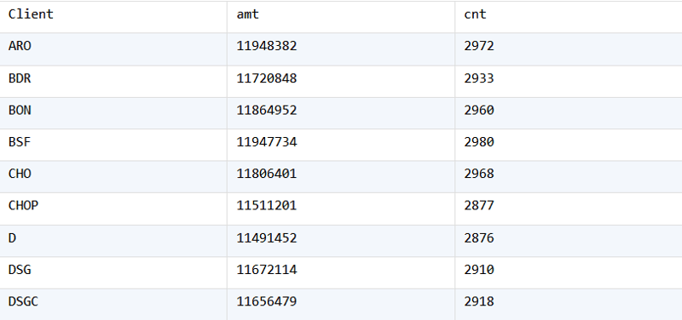Click count value 2960
This screenshot has width=682, height=320.
click(x=479, y=111)
